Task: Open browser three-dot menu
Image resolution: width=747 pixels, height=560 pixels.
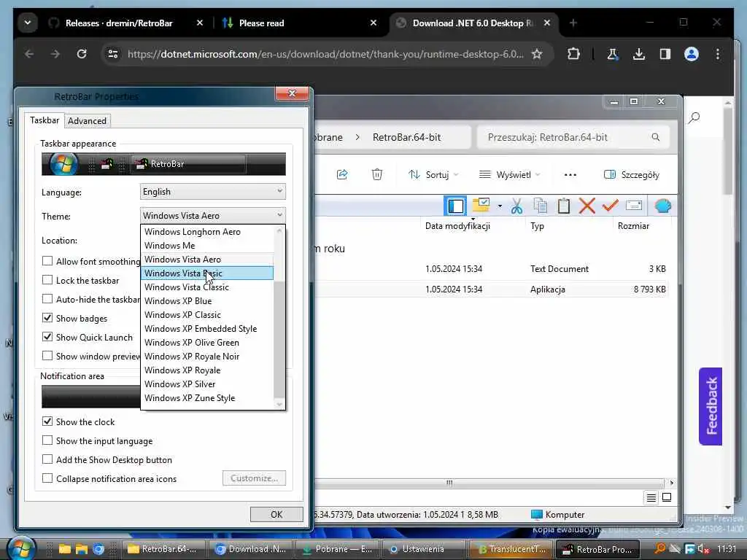Action: pos(718,54)
